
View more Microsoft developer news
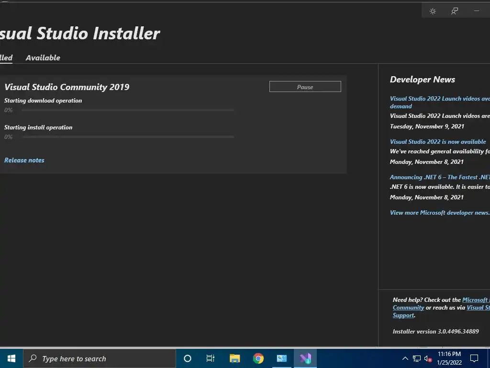(440, 212)
